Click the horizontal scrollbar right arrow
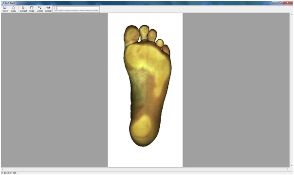294x175 pixels. [x=288, y=169]
